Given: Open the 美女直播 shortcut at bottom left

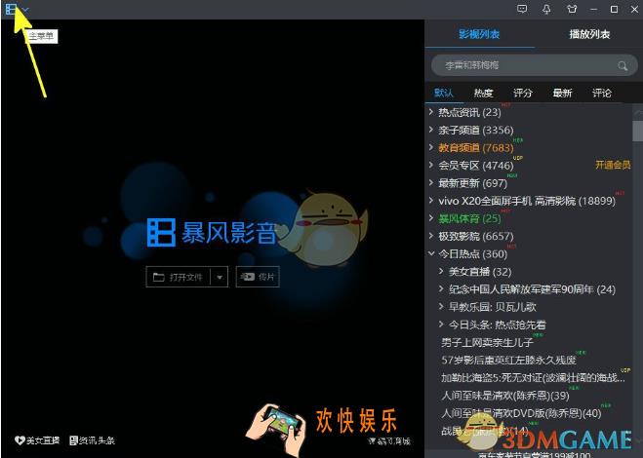Looking at the screenshot, I should [37, 440].
